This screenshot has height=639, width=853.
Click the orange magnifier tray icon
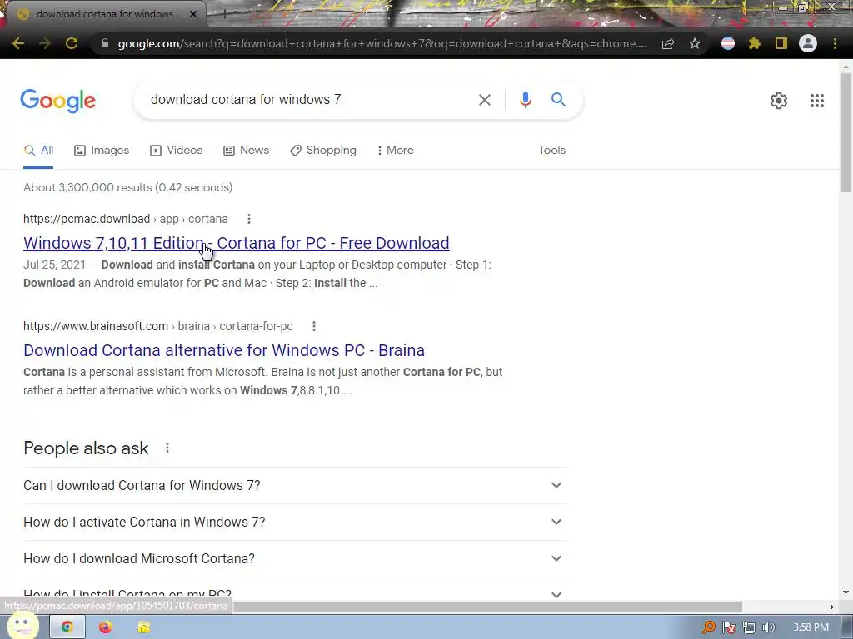708,627
